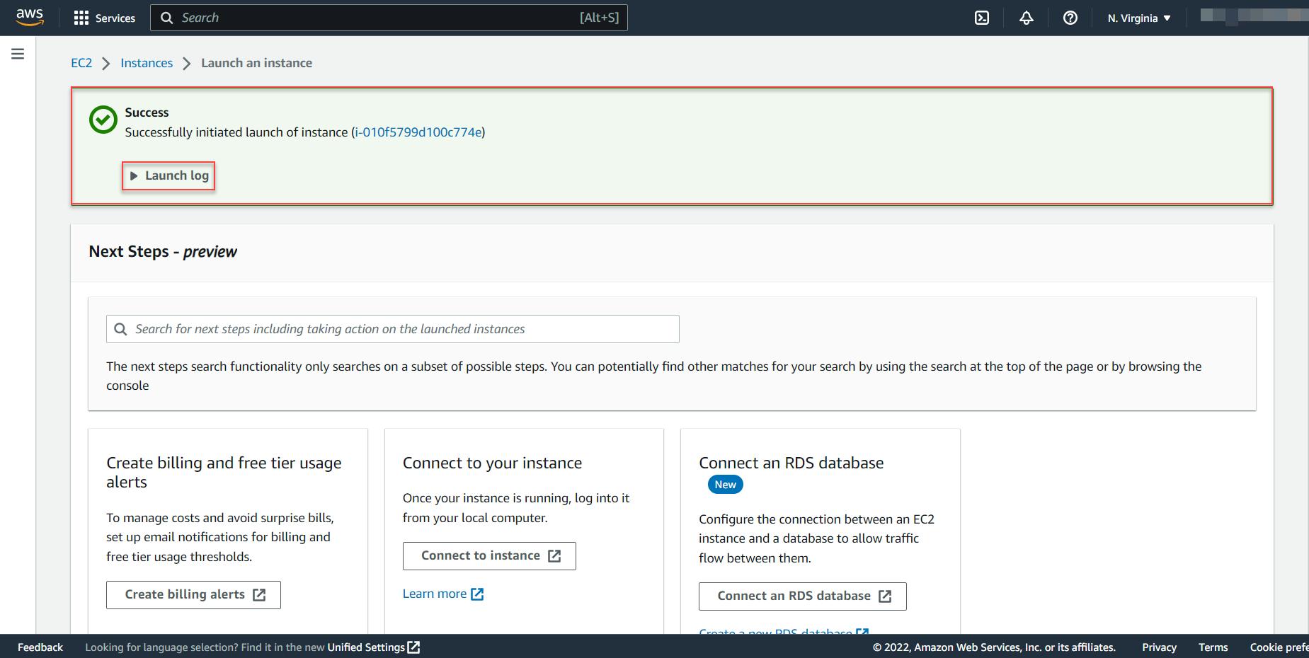Click the next steps search field
This screenshot has width=1309, height=658.
coord(393,329)
